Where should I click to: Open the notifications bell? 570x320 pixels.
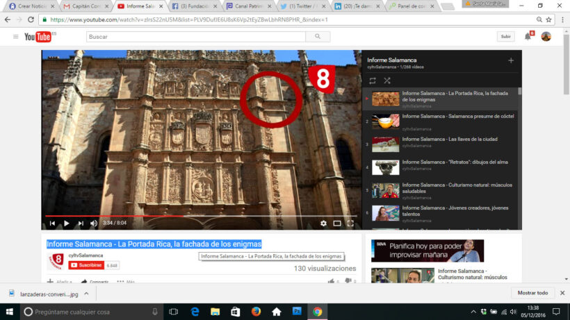[528, 36]
